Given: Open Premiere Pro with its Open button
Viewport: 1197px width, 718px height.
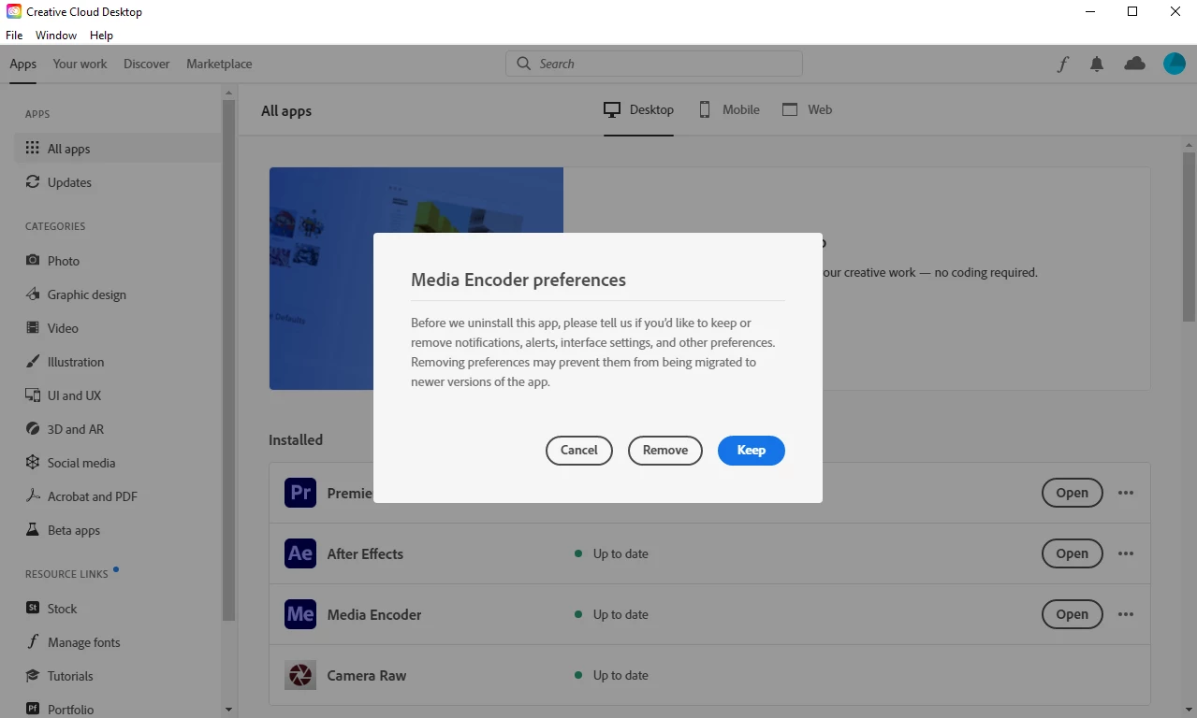Looking at the screenshot, I should pos(1072,493).
